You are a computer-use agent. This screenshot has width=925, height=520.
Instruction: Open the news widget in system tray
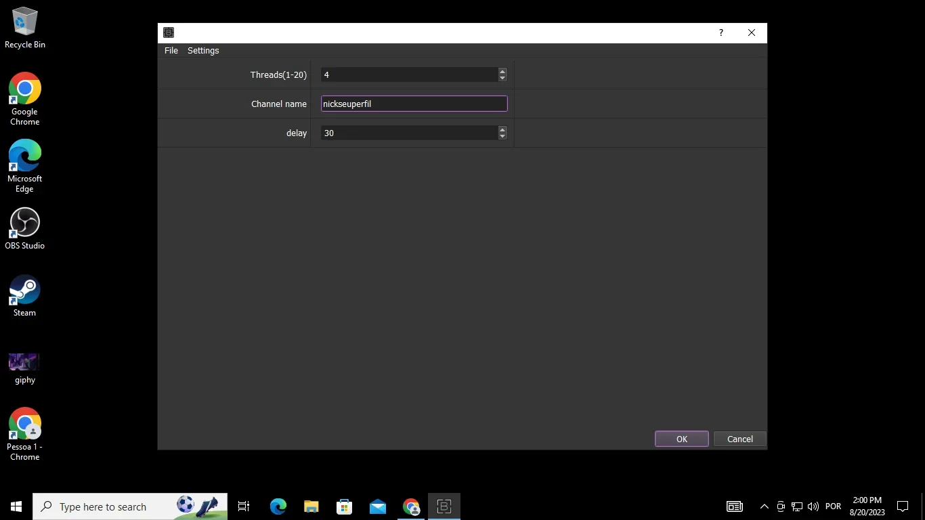734,506
